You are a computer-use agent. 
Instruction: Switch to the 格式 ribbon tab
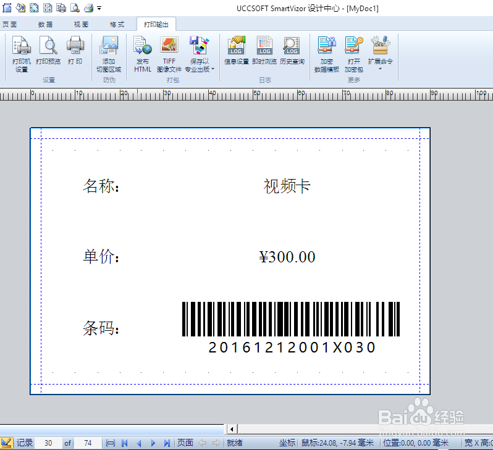click(117, 25)
